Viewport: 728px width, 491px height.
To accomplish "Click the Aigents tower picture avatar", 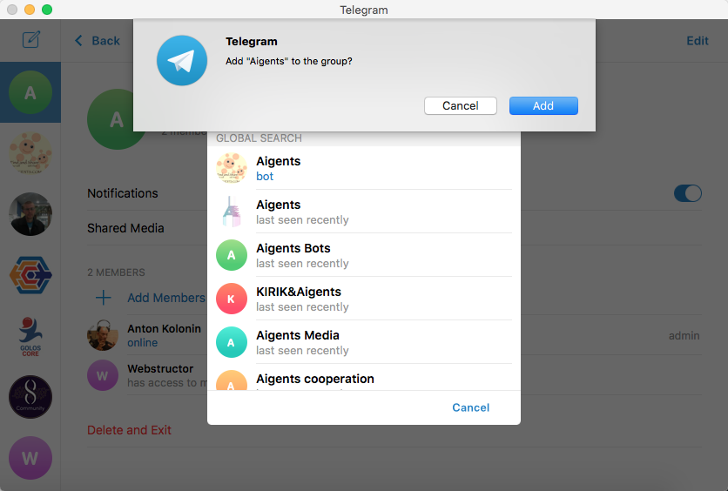I will [x=232, y=212].
